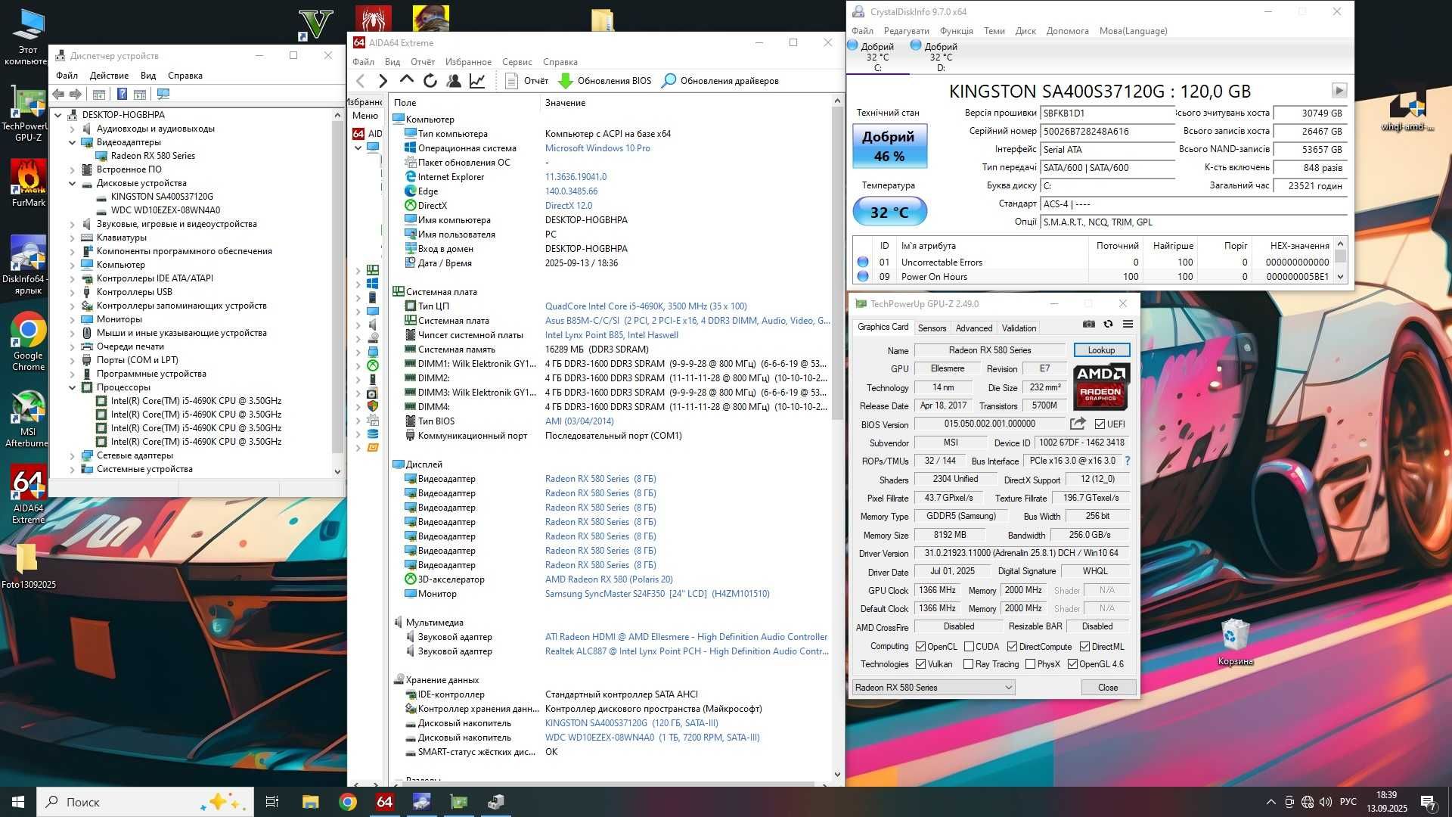Click Device Manager back arrow

pos(58,94)
